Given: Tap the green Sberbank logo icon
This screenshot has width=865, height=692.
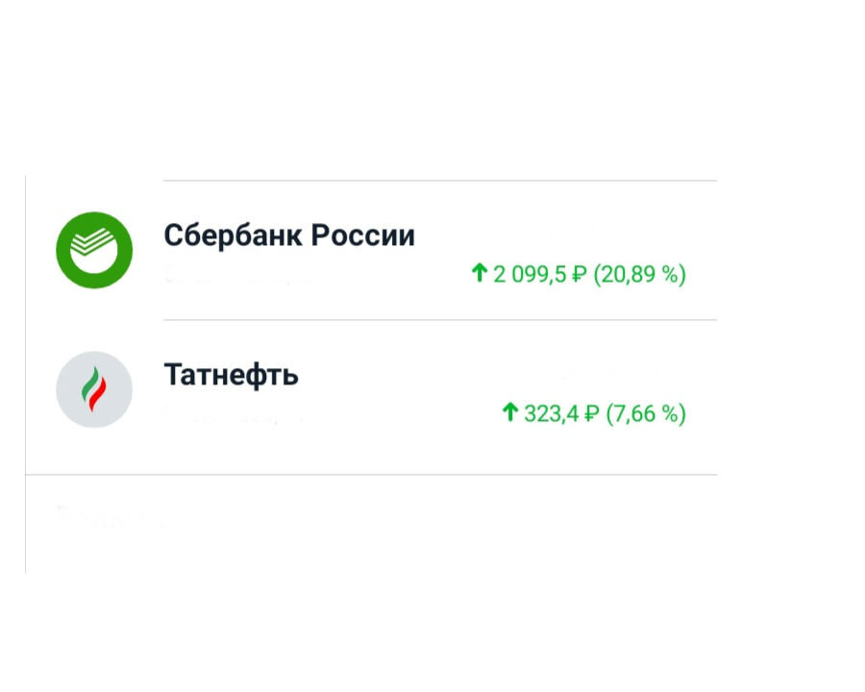Looking at the screenshot, I should (x=94, y=250).
